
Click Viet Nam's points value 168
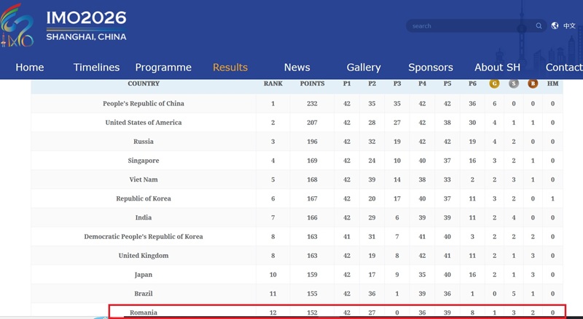pyautogui.click(x=313, y=179)
